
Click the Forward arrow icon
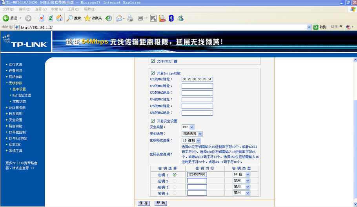(28, 18)
